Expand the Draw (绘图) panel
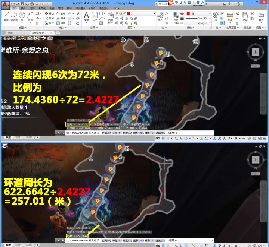 (x=22, y=28)
